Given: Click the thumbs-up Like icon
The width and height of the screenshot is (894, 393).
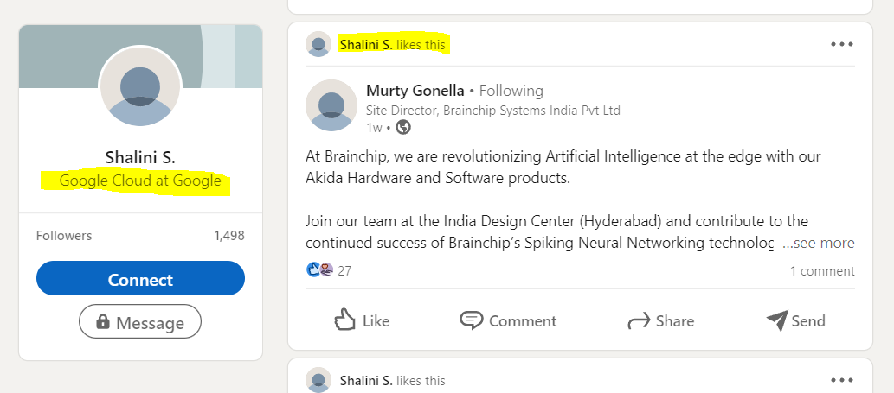Looking at the screenshot, I should [346, 320].
